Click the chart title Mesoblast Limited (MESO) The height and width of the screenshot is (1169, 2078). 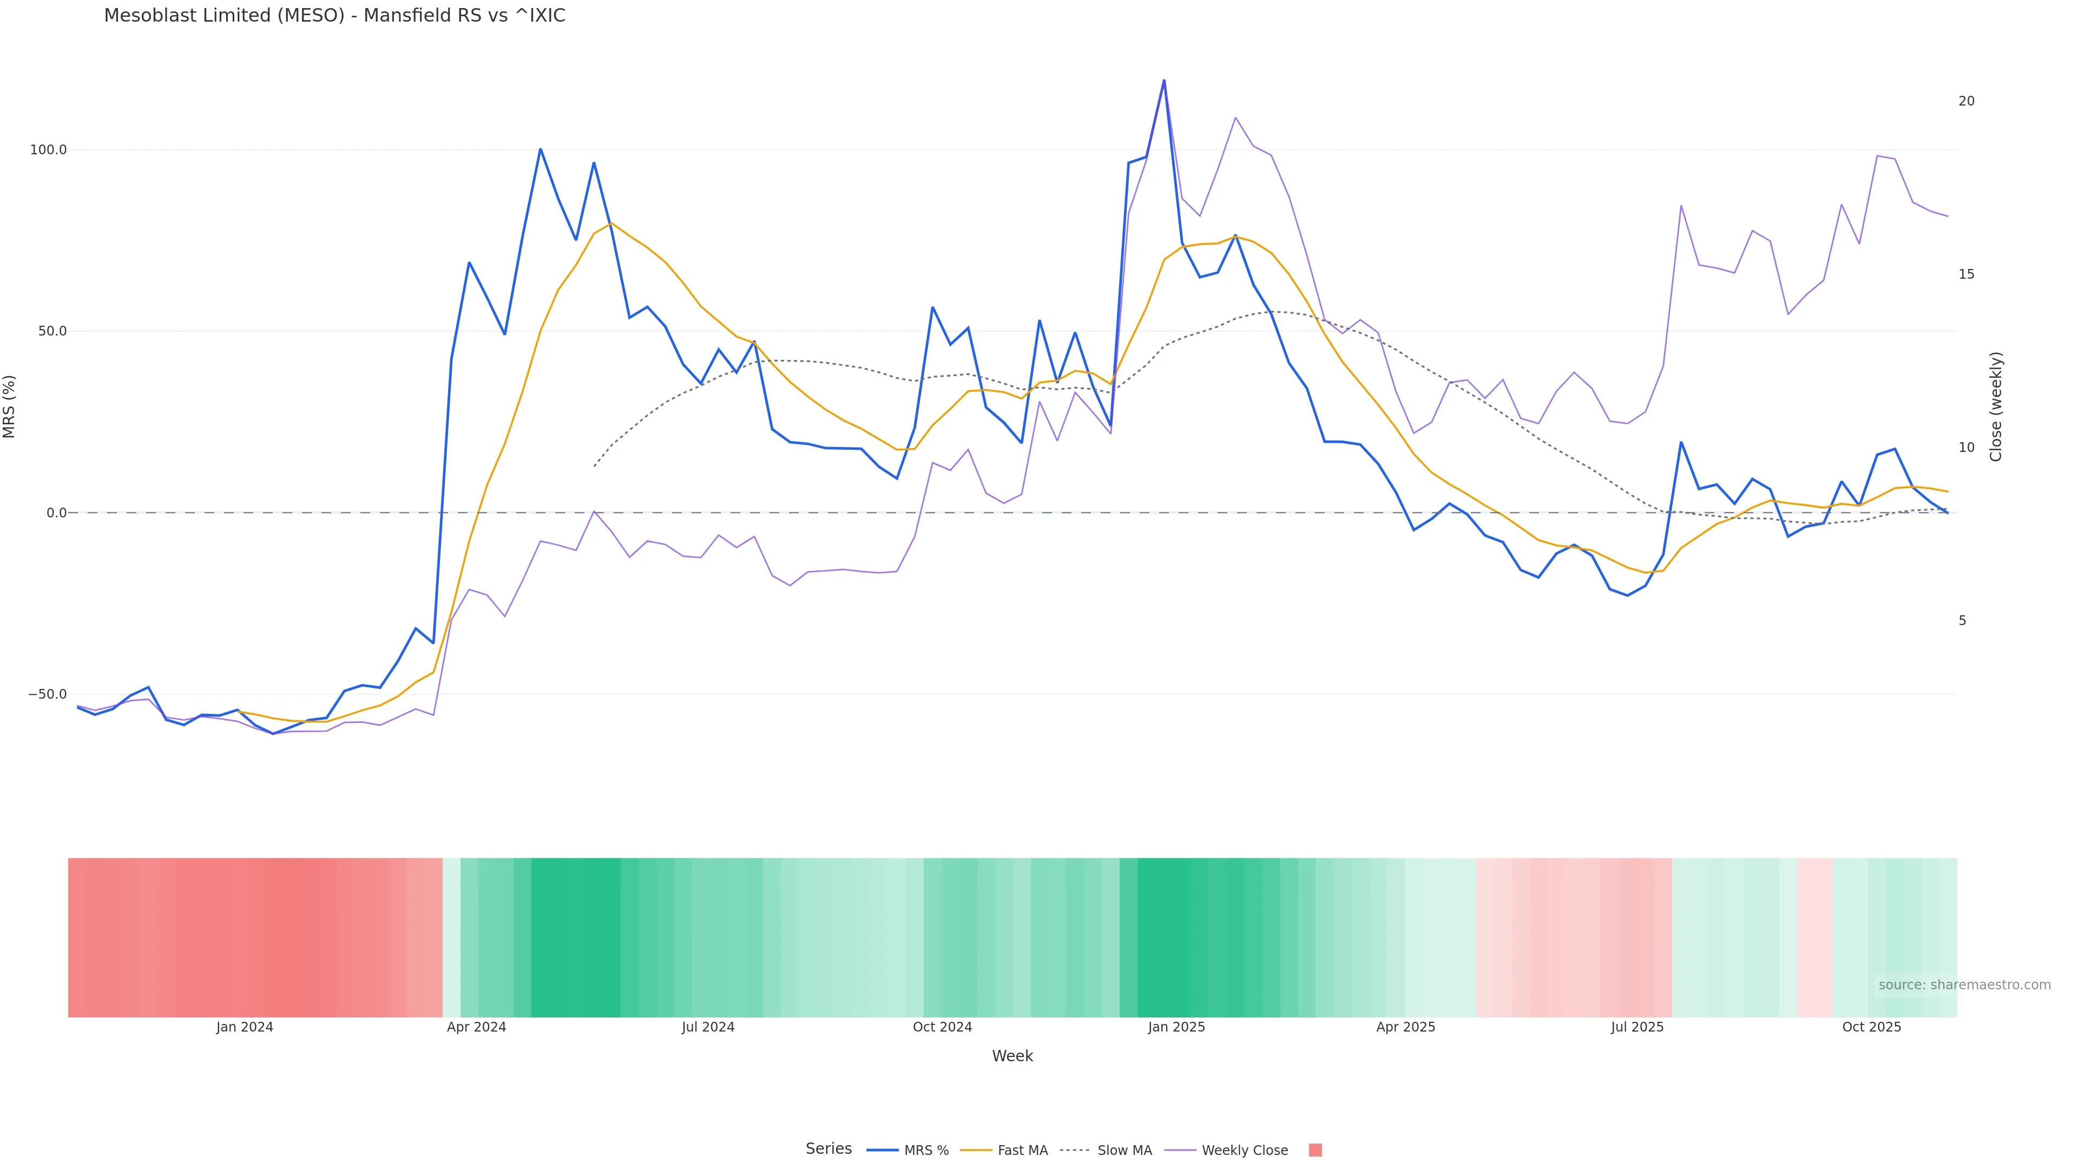334,16
